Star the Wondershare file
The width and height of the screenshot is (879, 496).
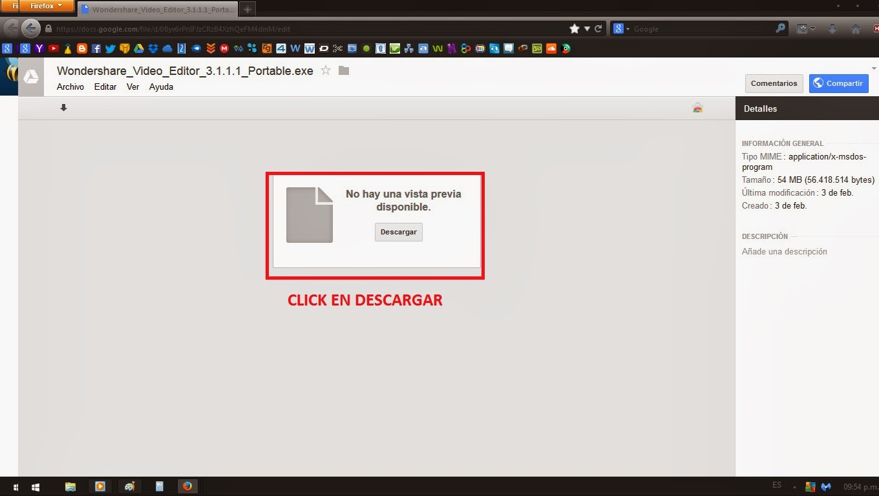click(x=326, y=70)
